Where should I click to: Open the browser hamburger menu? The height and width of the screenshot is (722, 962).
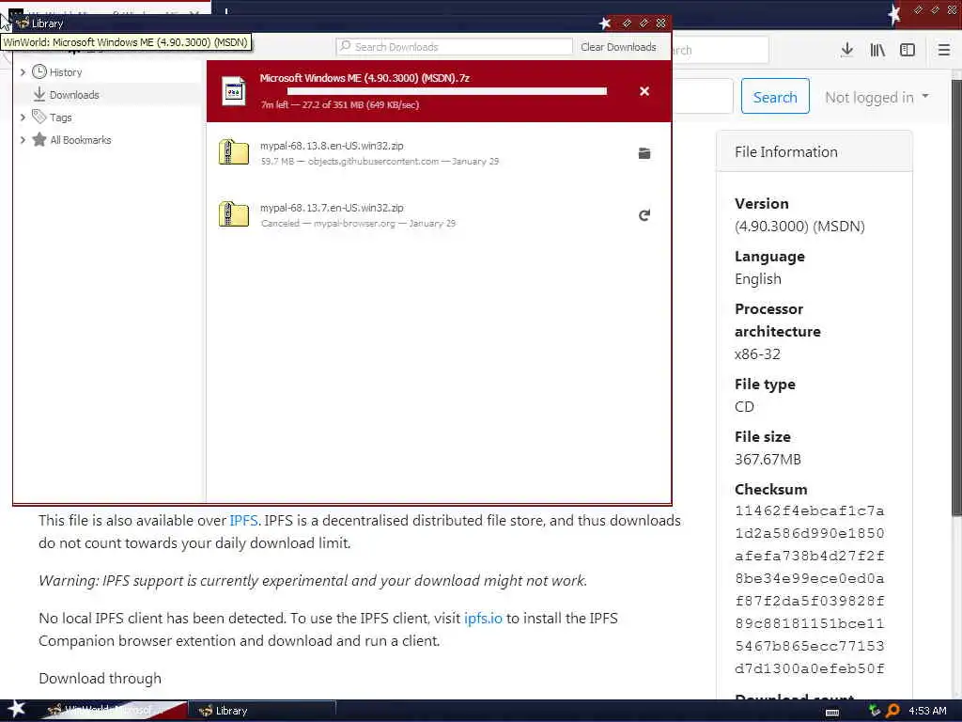pos(943,50)
